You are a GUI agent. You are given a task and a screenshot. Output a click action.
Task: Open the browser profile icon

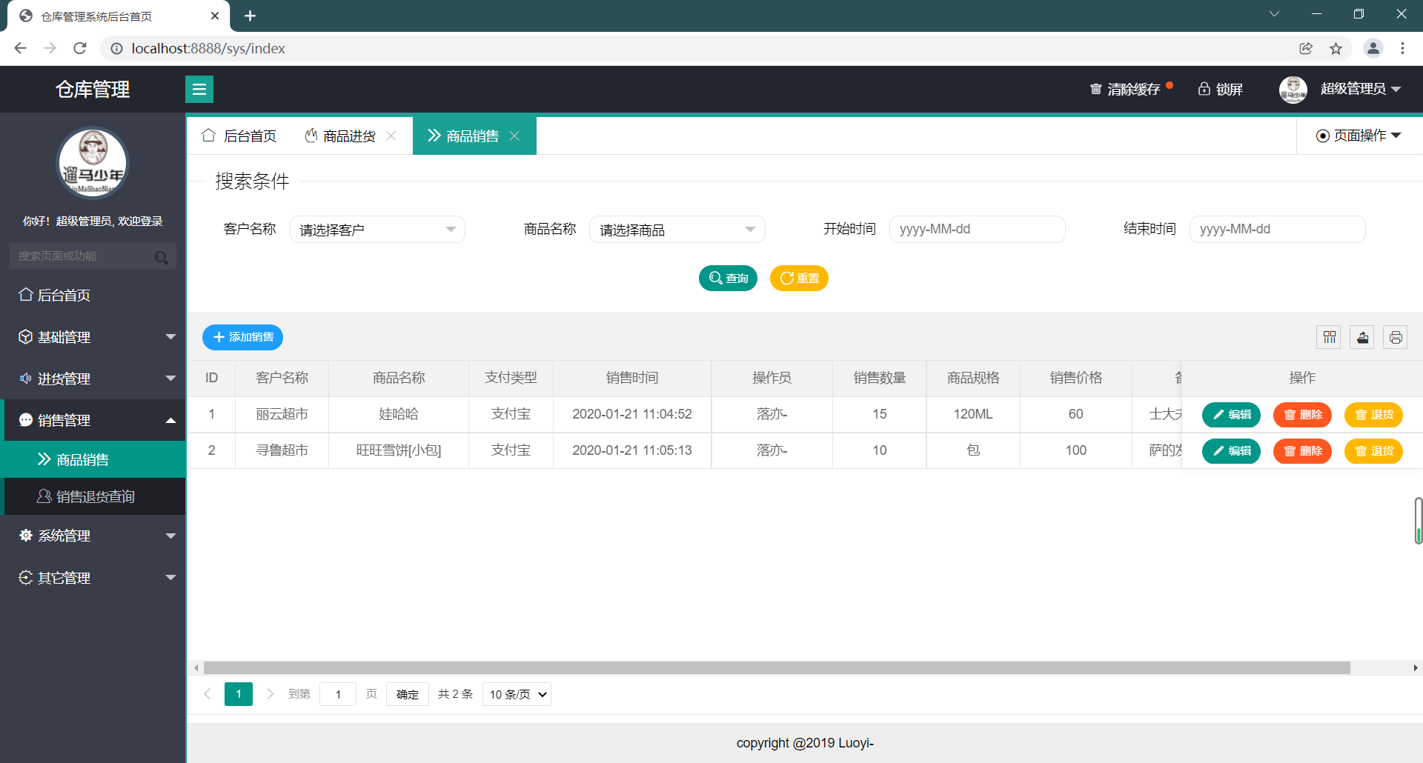[x=1373, y=48]
